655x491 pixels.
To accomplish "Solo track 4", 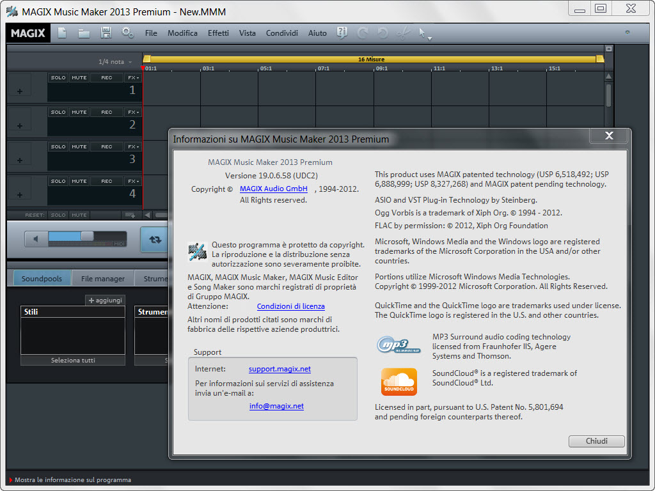I will point(58,182).
